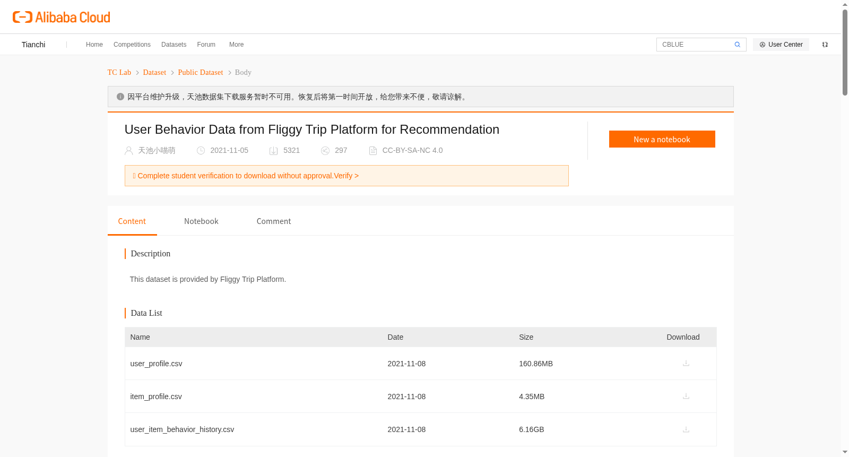Open the Datasets menu item
This screenshot has height=457, width=849.
pyautogui.click(x=174, y=45)
